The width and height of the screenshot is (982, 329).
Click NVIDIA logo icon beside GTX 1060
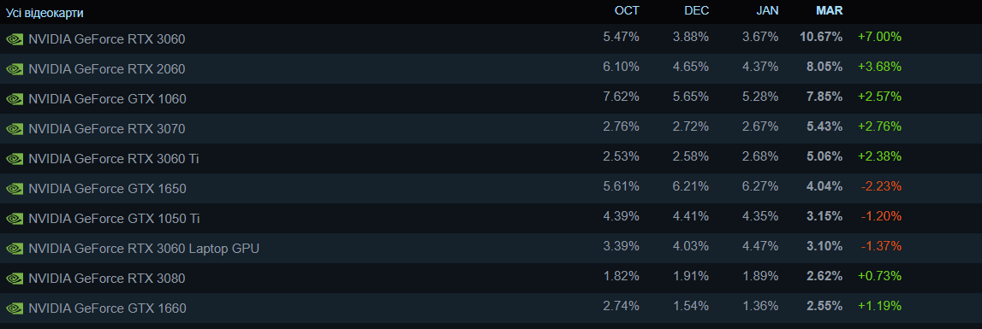click(15, 99)
